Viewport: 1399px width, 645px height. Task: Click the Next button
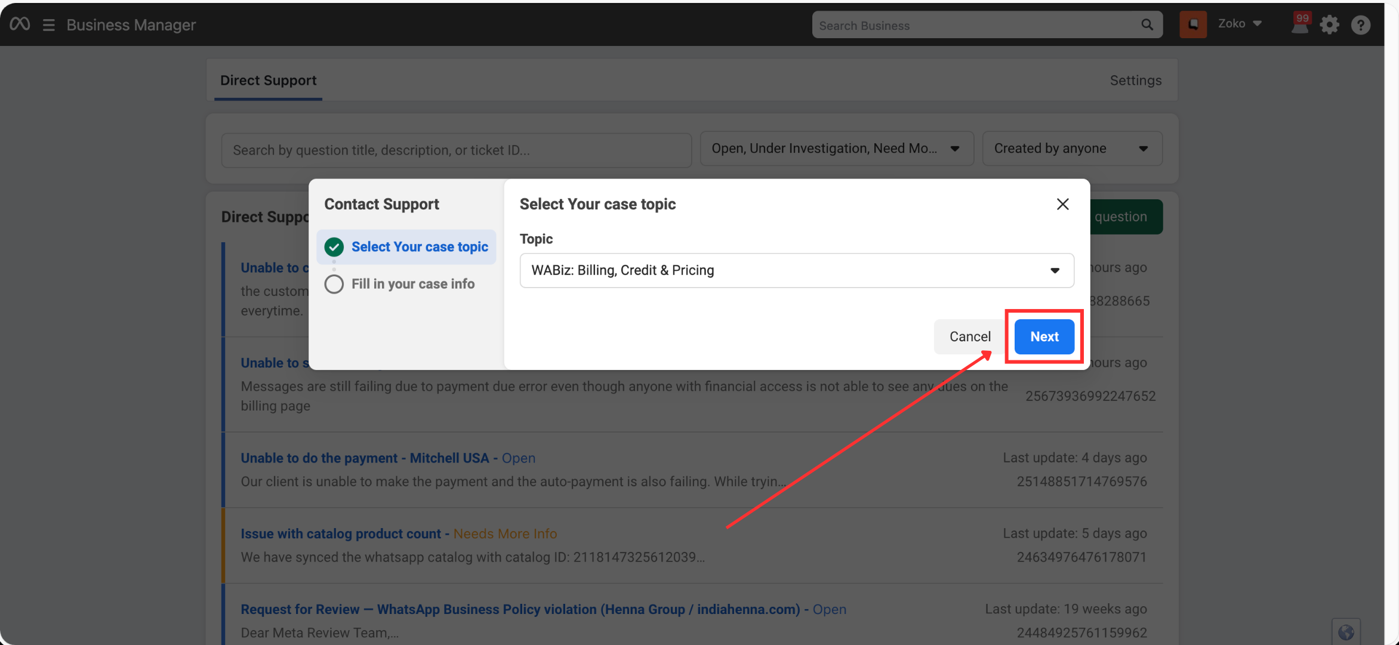(1044, 337)
